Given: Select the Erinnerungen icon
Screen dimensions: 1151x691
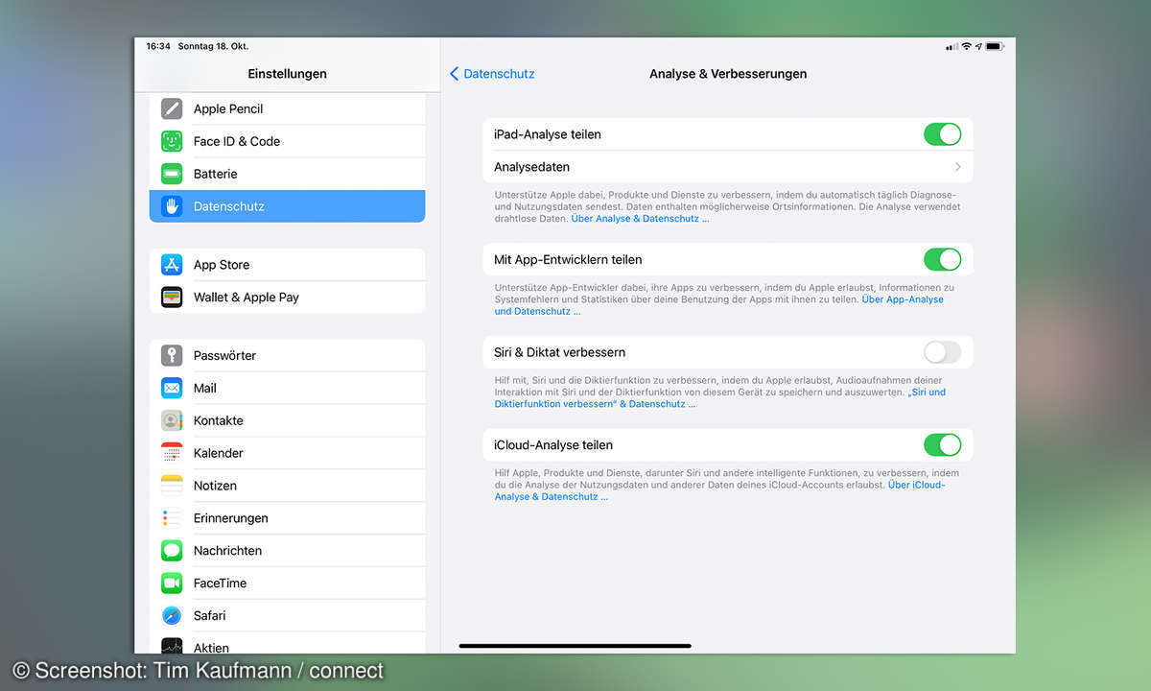Looking at the screenshot, I should pyautogui.click(x=172, y=518).
